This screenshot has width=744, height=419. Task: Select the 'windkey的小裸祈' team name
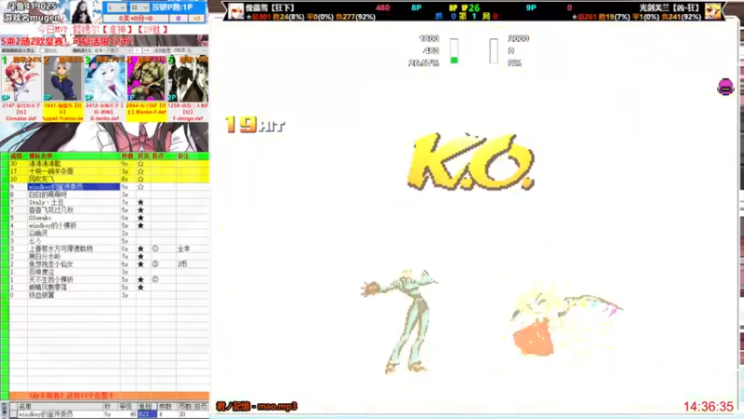point(53,225)
